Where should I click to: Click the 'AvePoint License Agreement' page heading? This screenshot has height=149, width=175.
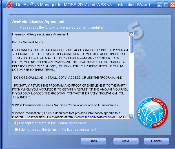coord(38,21)
